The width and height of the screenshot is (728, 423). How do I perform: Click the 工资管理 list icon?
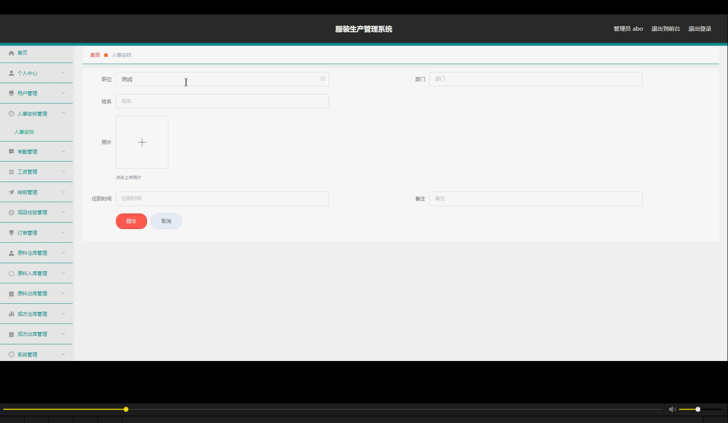[12, 172]
